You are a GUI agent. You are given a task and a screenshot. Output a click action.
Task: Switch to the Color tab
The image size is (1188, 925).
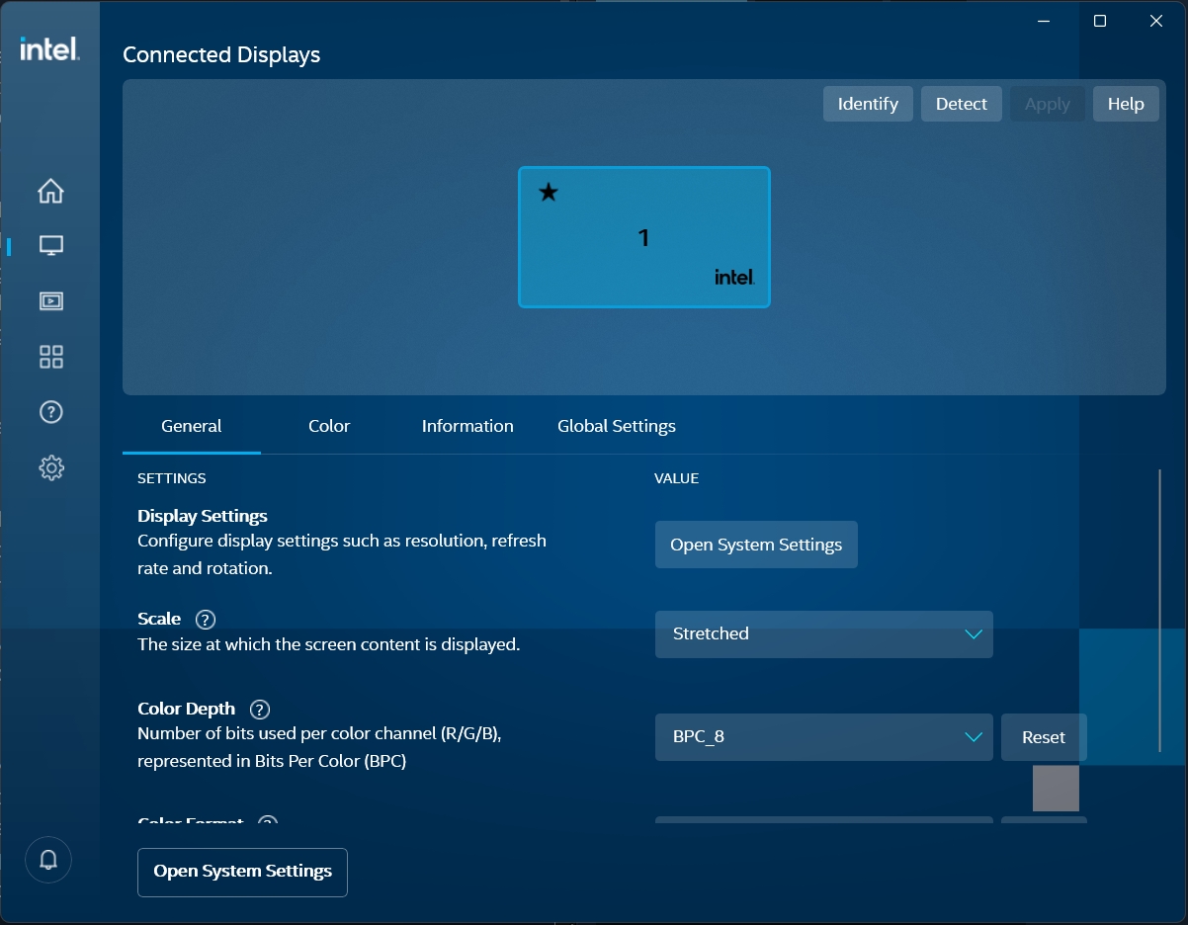[x=329, y=426]
